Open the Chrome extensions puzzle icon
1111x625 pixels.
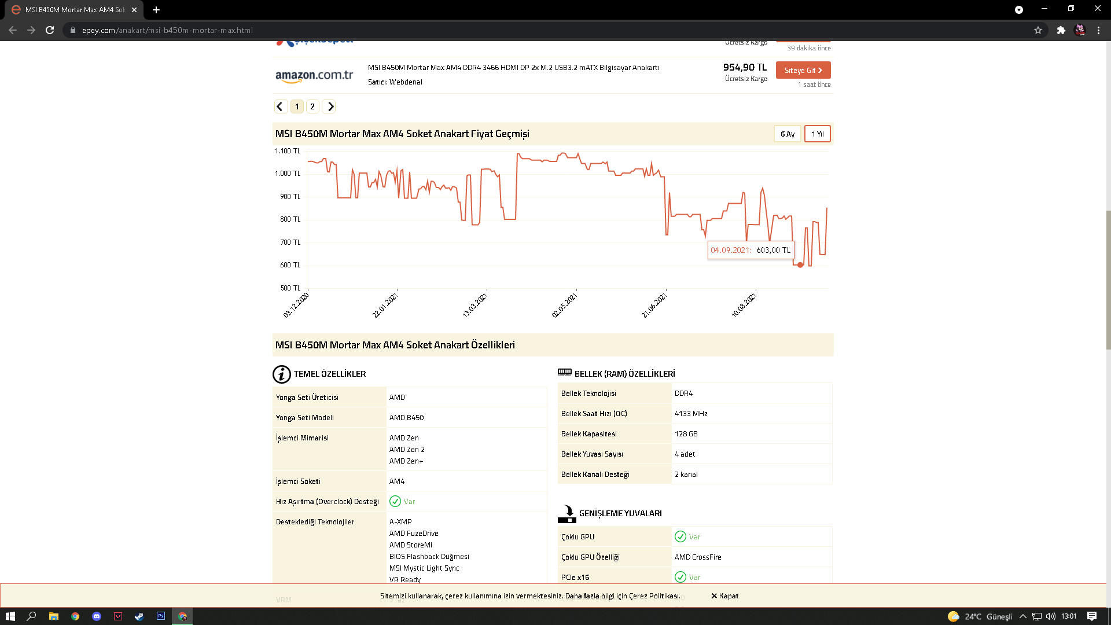coord(1061,30)
